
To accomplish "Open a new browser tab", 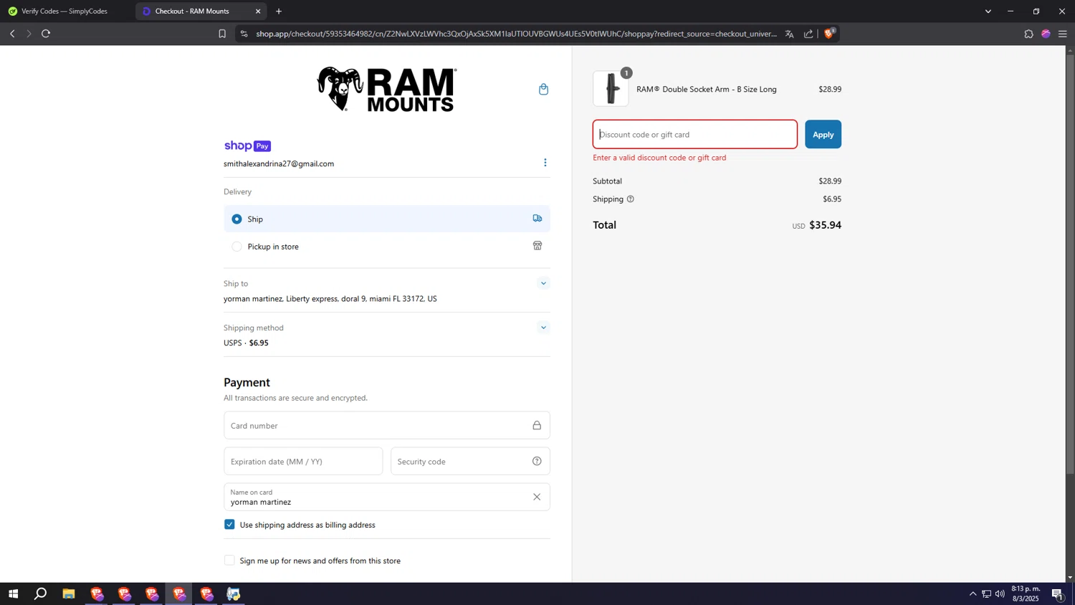I will click(279, 11).
